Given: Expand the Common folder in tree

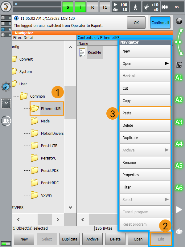Looking at the screenshot, I should coord(33,96).
